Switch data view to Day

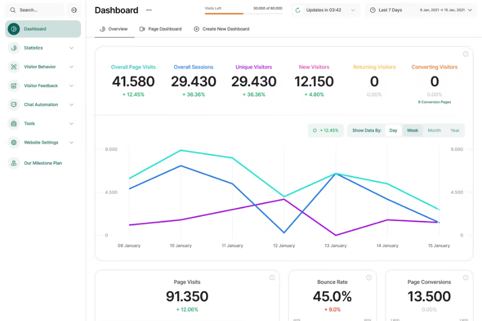pos(393,130)
